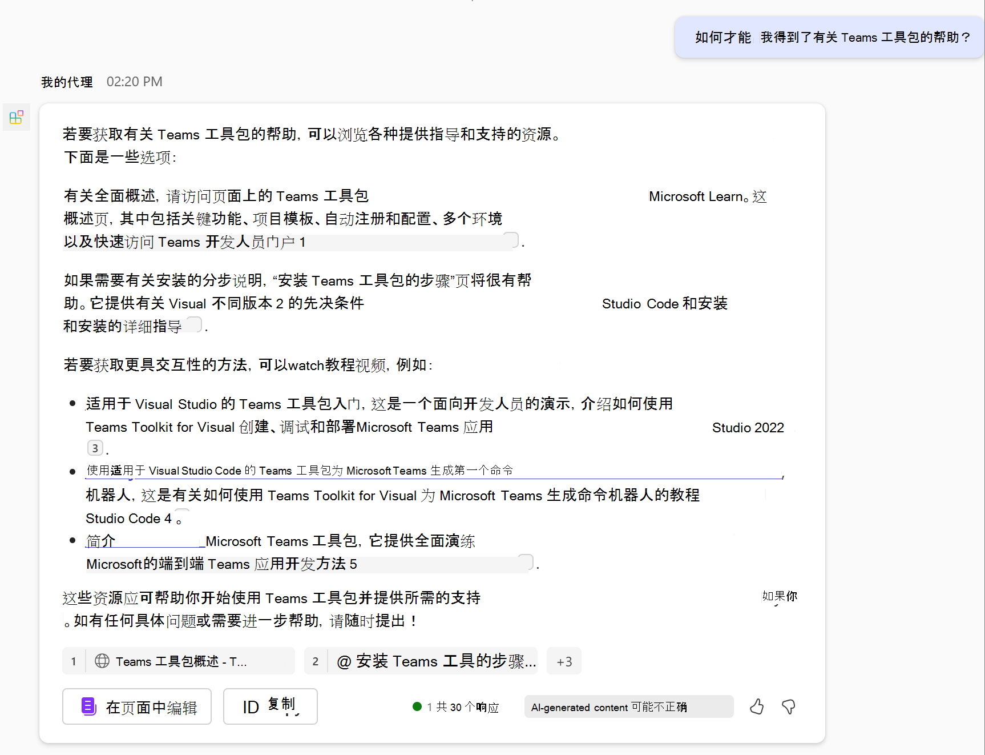Click the 在页面中编辑 button
Viewport: 985px width, 755px height.
pos(137,706)
